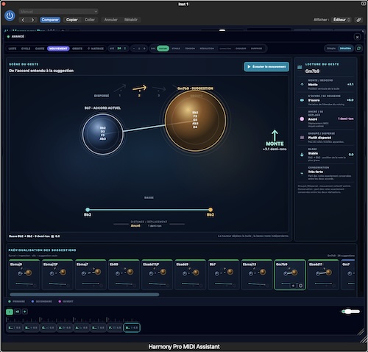Image resolution: width=368 pixels, height=352 pixels.
Task: Click the Coller button
Action: pyautogui.click(x=90, y=20)
